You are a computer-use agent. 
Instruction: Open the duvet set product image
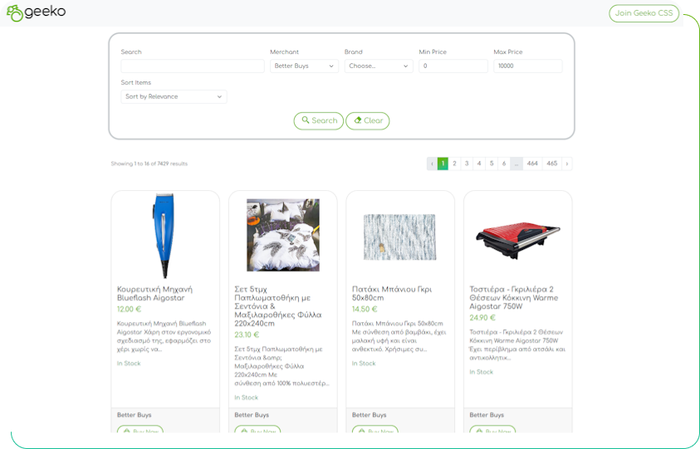(282, 236)
